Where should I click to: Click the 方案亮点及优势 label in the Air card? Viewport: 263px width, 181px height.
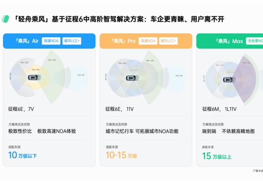[19, 124]
